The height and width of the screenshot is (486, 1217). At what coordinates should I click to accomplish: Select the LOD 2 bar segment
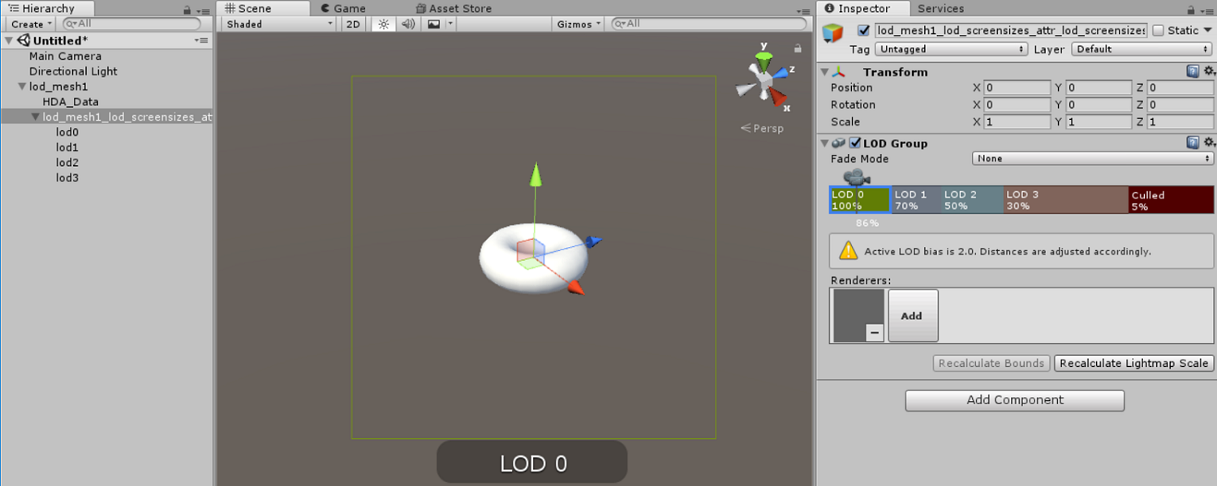point(971,200)
